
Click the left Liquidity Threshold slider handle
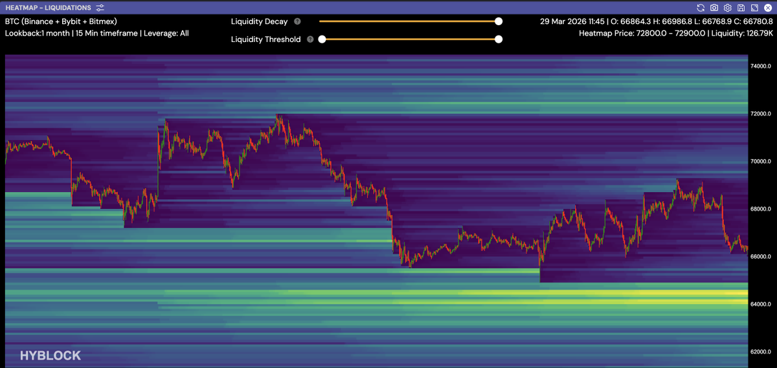point(322,39)
